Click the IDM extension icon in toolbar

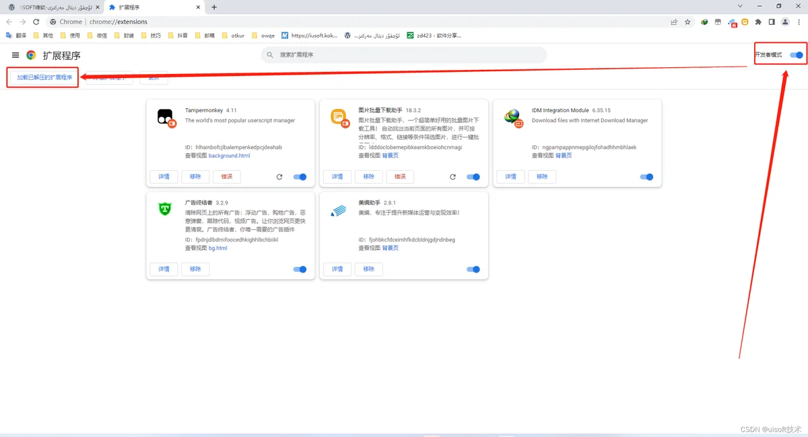[704, 22]
